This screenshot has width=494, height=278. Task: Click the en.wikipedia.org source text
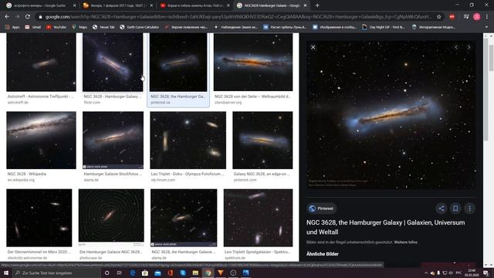pyautogui.click(x=21, y=180)
